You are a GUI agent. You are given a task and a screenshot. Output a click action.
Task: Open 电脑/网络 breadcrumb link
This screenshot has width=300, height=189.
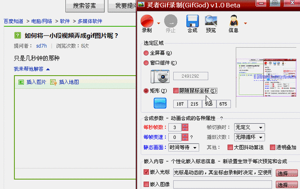tap(42, 21)
